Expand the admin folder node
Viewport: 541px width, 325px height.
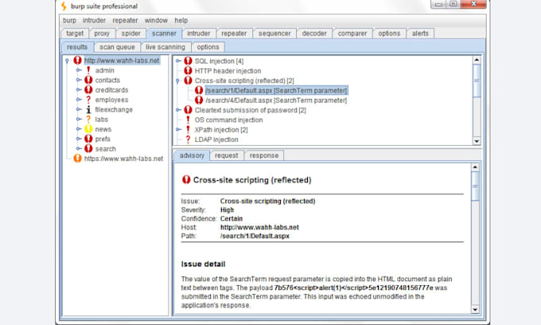click(79, 70)
